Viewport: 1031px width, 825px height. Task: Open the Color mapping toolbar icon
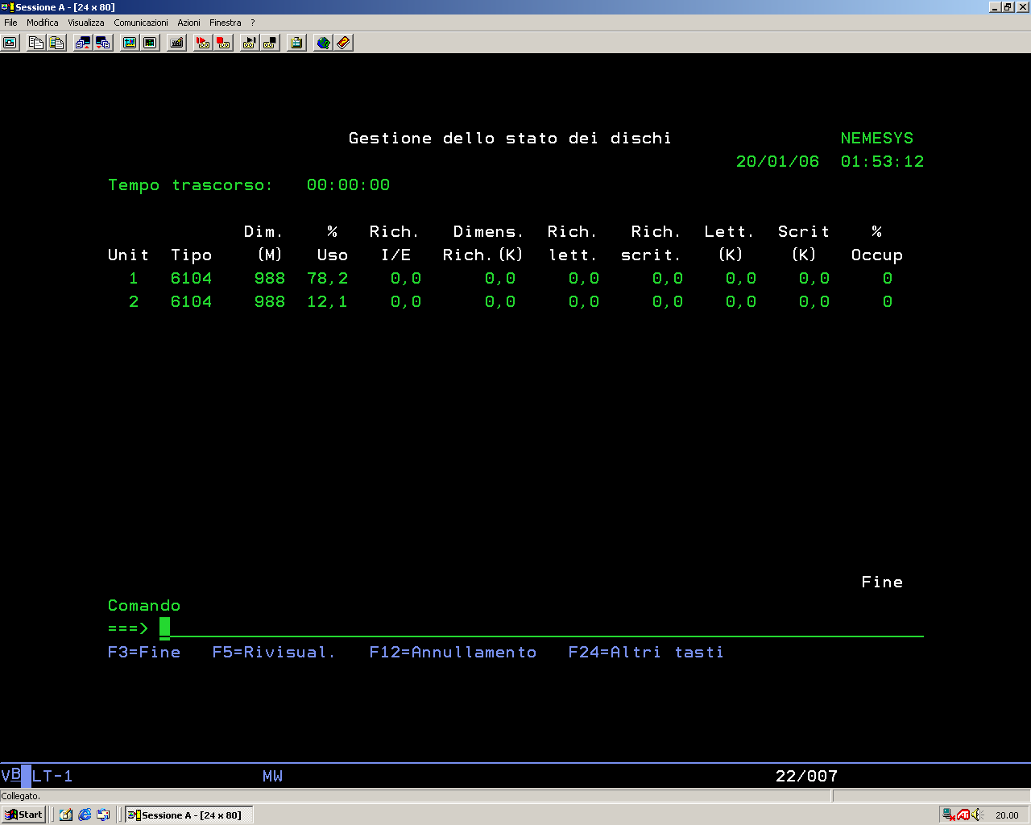150,43
